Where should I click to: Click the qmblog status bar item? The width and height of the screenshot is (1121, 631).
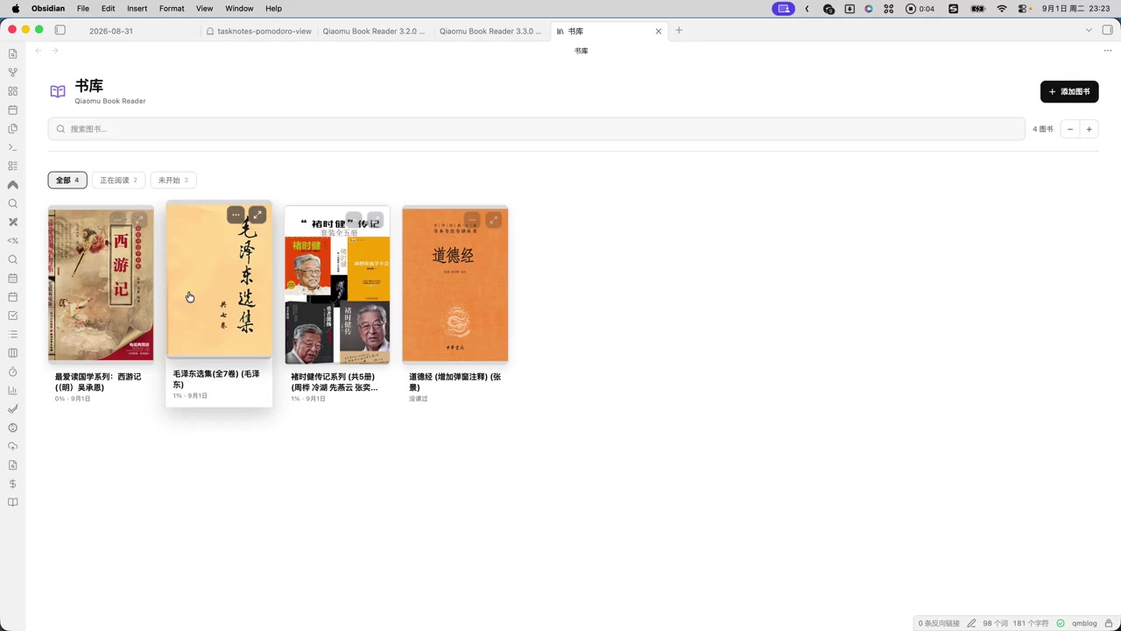click(x=1084, y=623)
